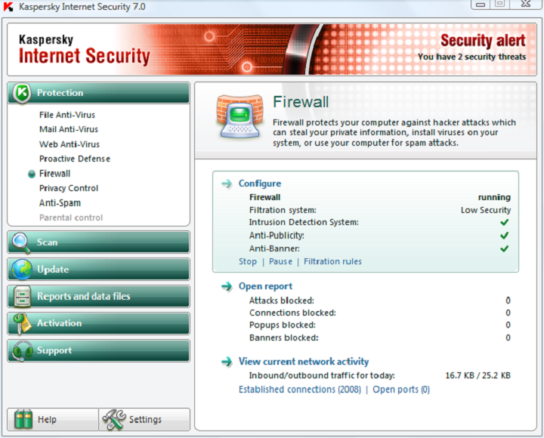Click the Reports file cabinet icon
This screenshot has height=438, width=544.
click(x=22, y=297)
